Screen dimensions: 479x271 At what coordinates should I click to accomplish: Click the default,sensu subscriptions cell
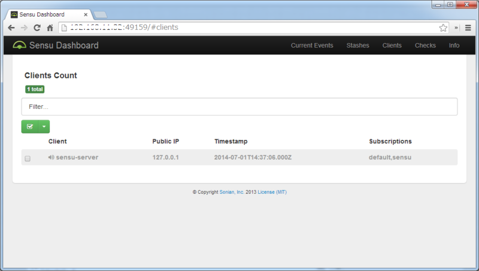tap(390, 157)
